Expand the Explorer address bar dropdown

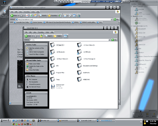pos(109,40)
